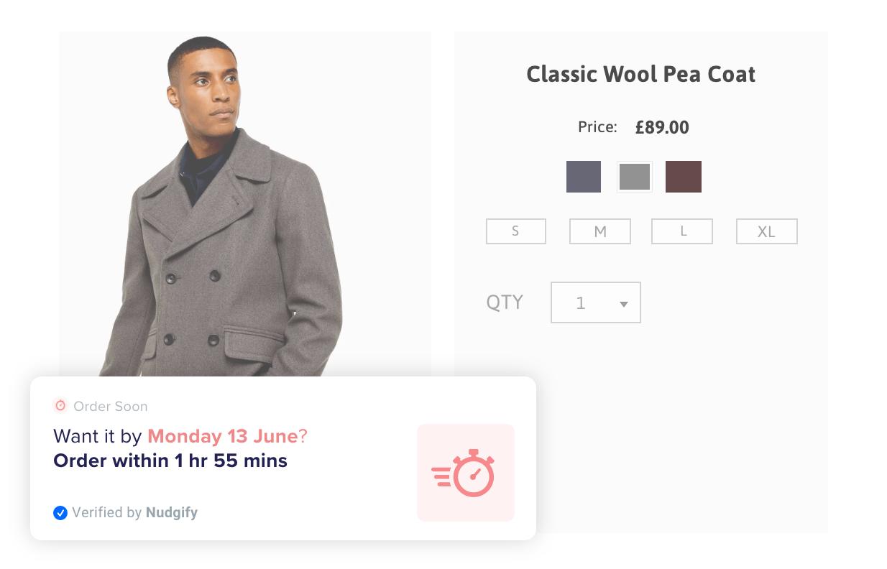Select size S

[515, 231]
